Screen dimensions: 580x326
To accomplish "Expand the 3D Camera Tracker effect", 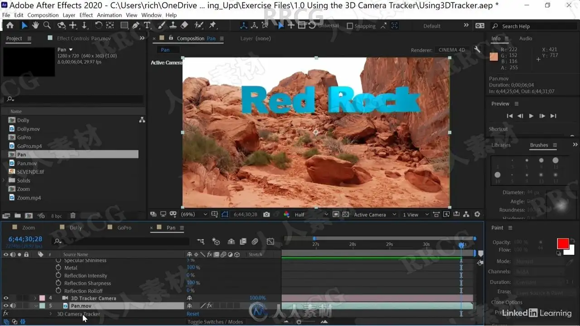I will click(x=51, y=314).
